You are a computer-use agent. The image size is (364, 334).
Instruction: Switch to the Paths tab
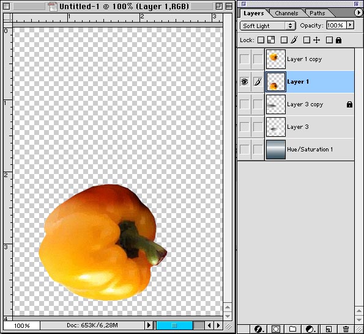point(317,13)
